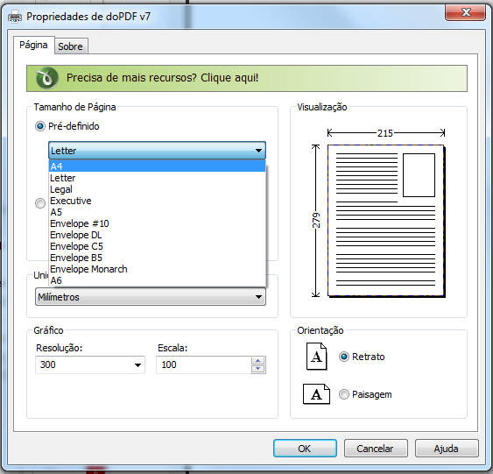The height and width of the screenshot is (474, 493).
Task: Click the printer icon in the title bar
Action: pyautogui.click(x=15, y=17)
